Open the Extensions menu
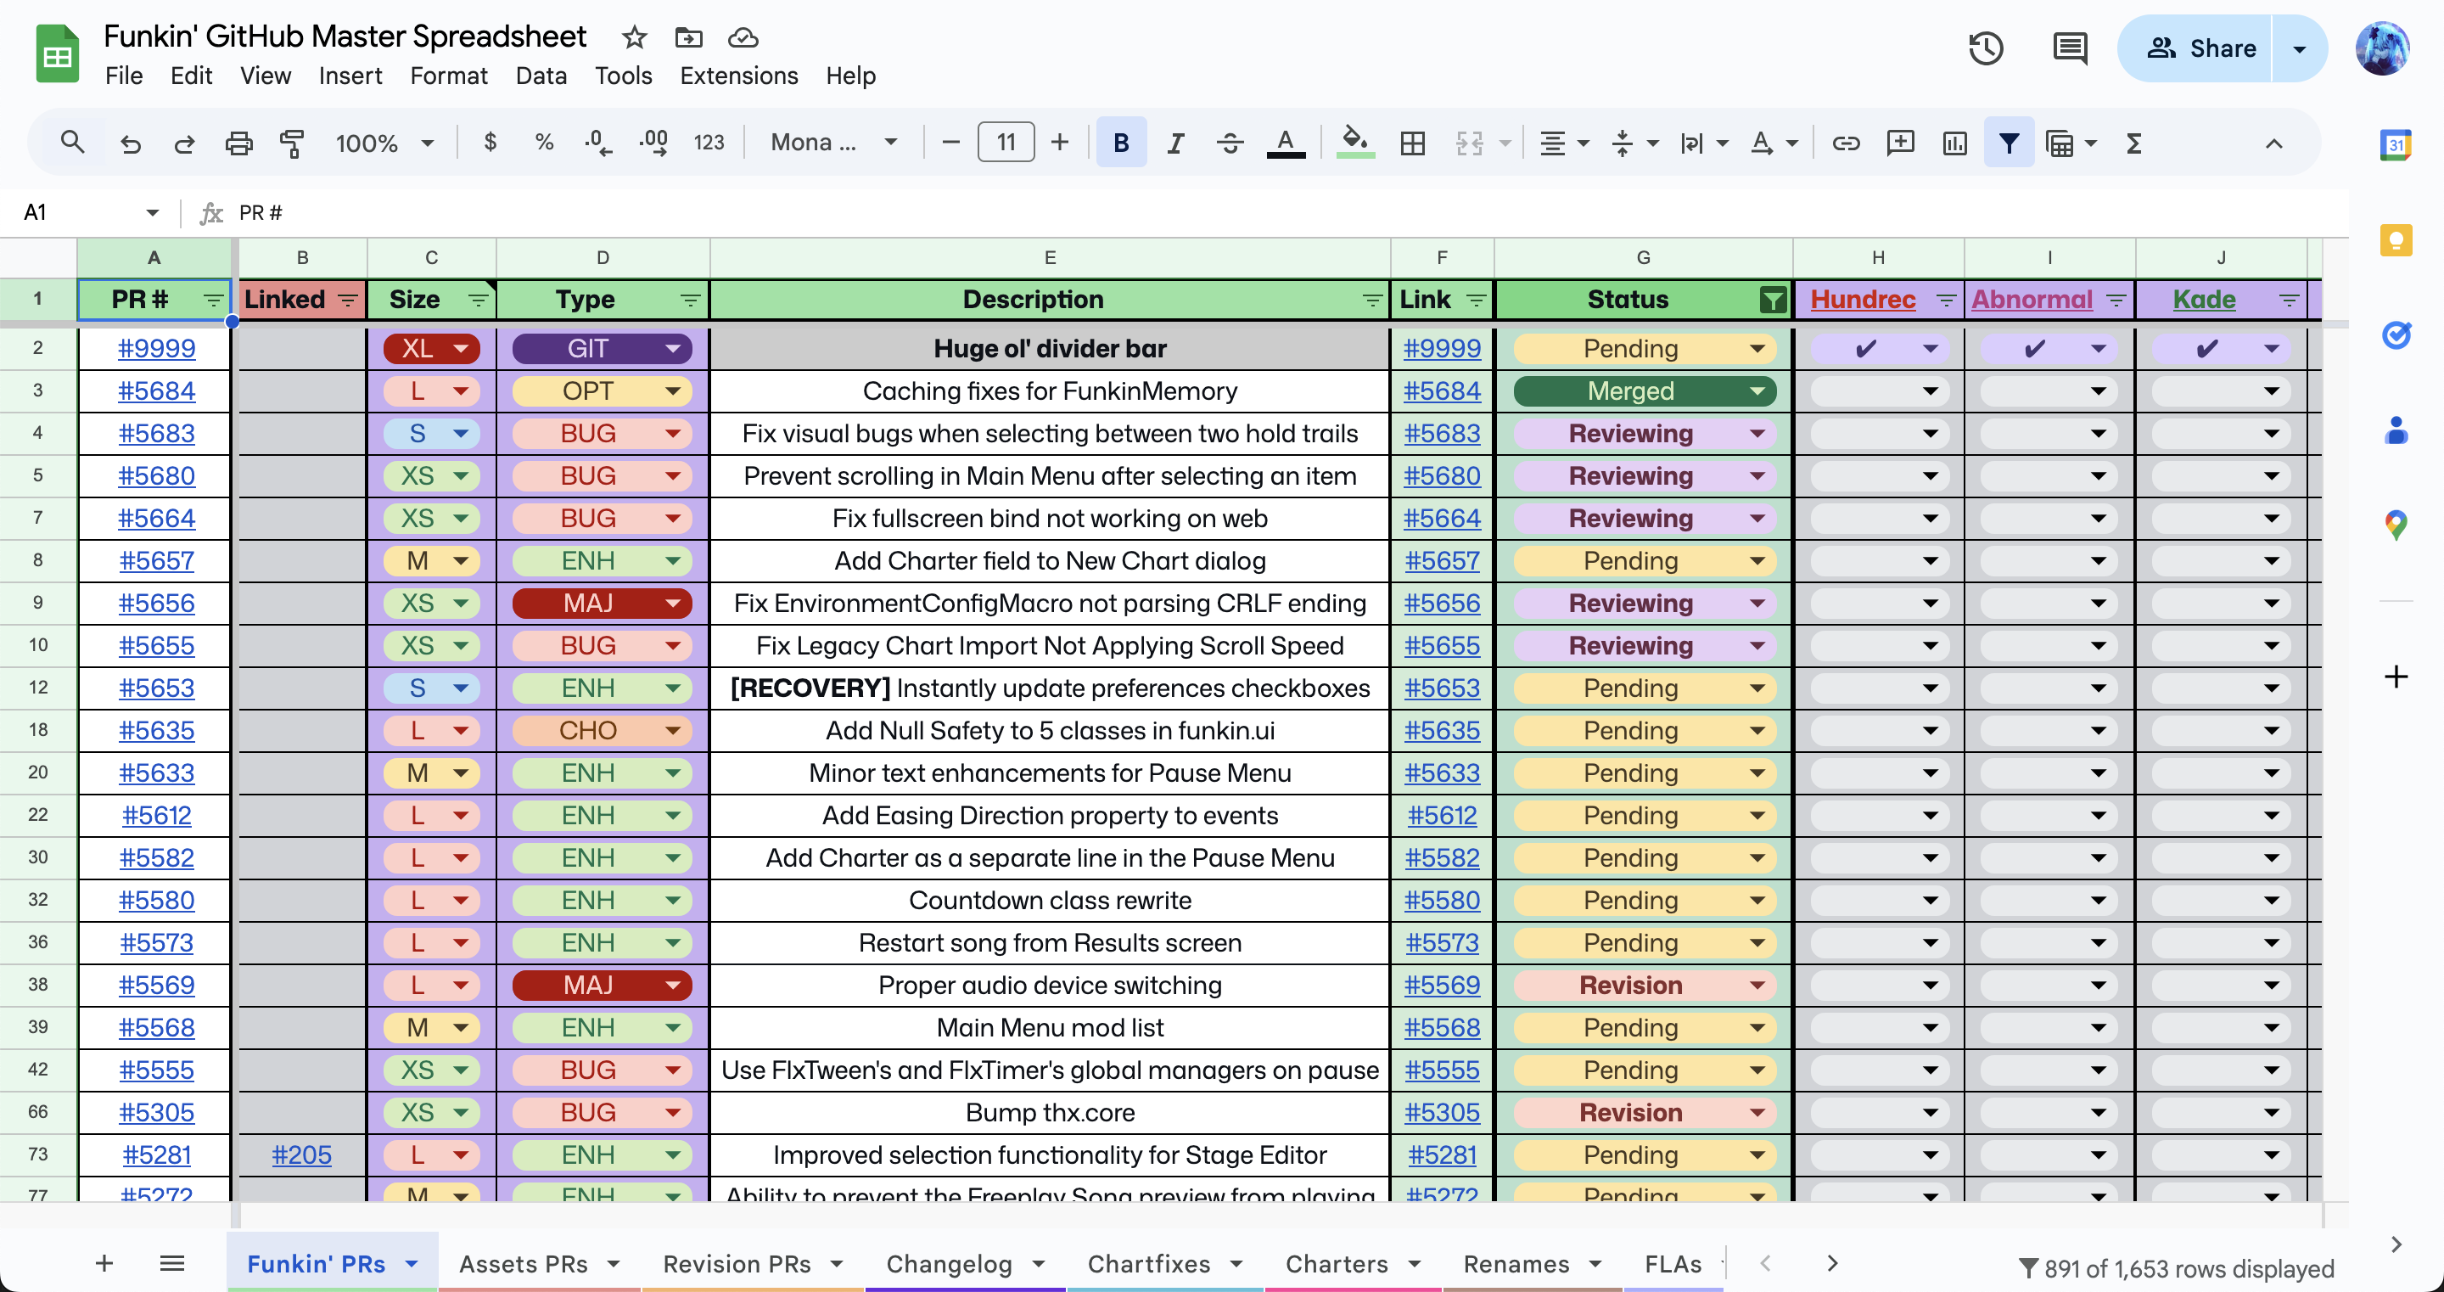 tap(738, 75)
